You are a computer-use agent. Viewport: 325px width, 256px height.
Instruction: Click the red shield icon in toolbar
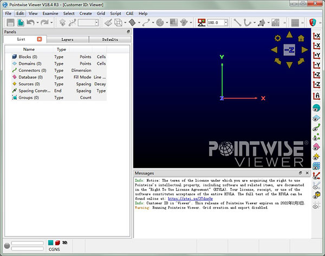[313, 23]
